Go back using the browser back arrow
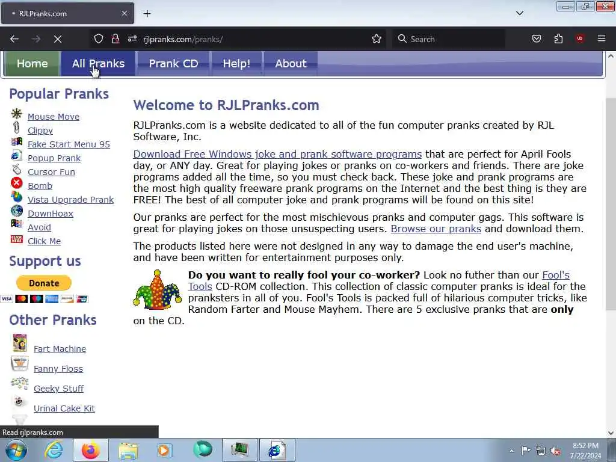 tap(14, 39)
